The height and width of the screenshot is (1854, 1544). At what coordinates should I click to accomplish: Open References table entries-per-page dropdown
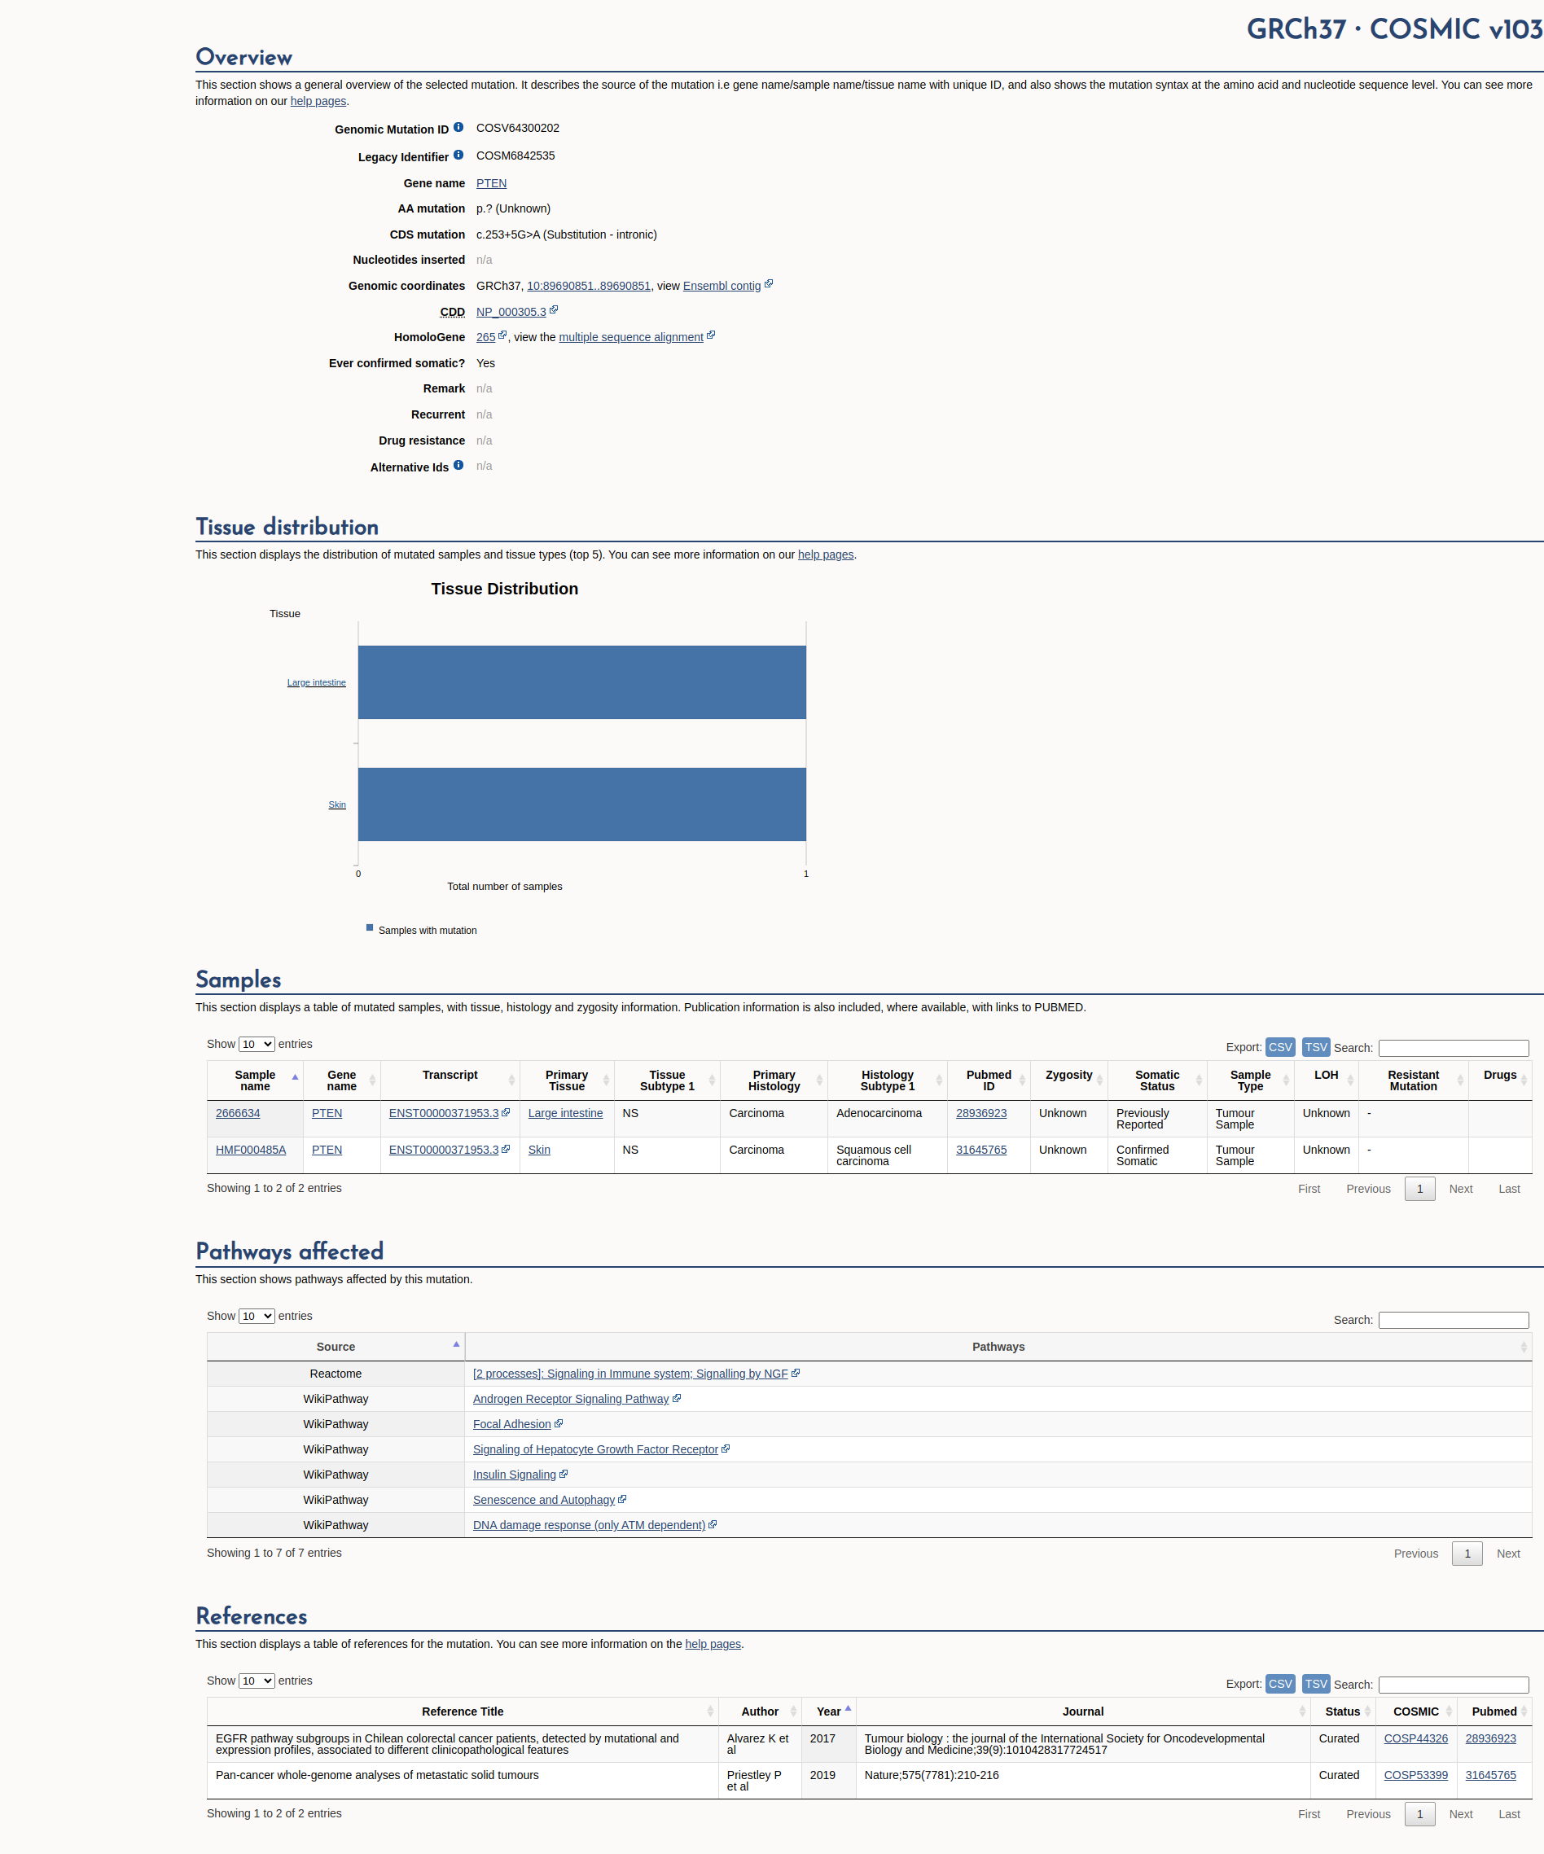click(x=257, y=1681)
